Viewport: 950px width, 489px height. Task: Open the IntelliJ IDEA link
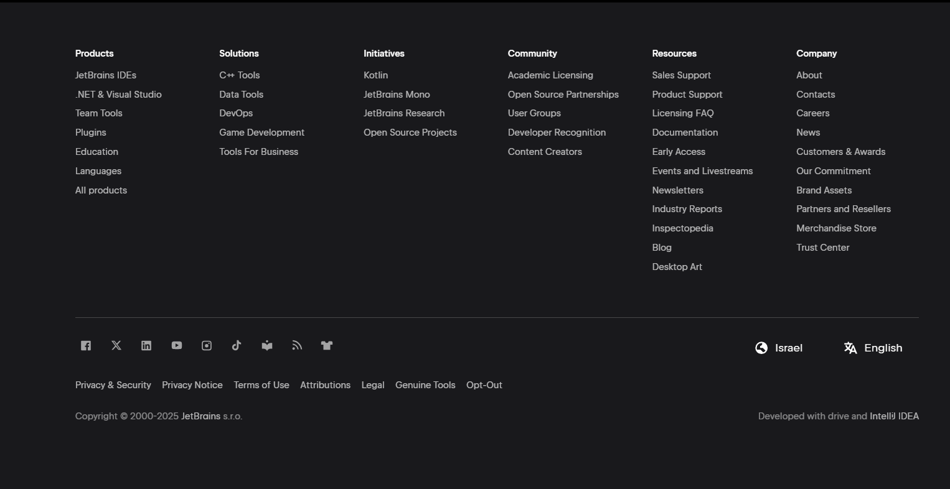[894, 416]
